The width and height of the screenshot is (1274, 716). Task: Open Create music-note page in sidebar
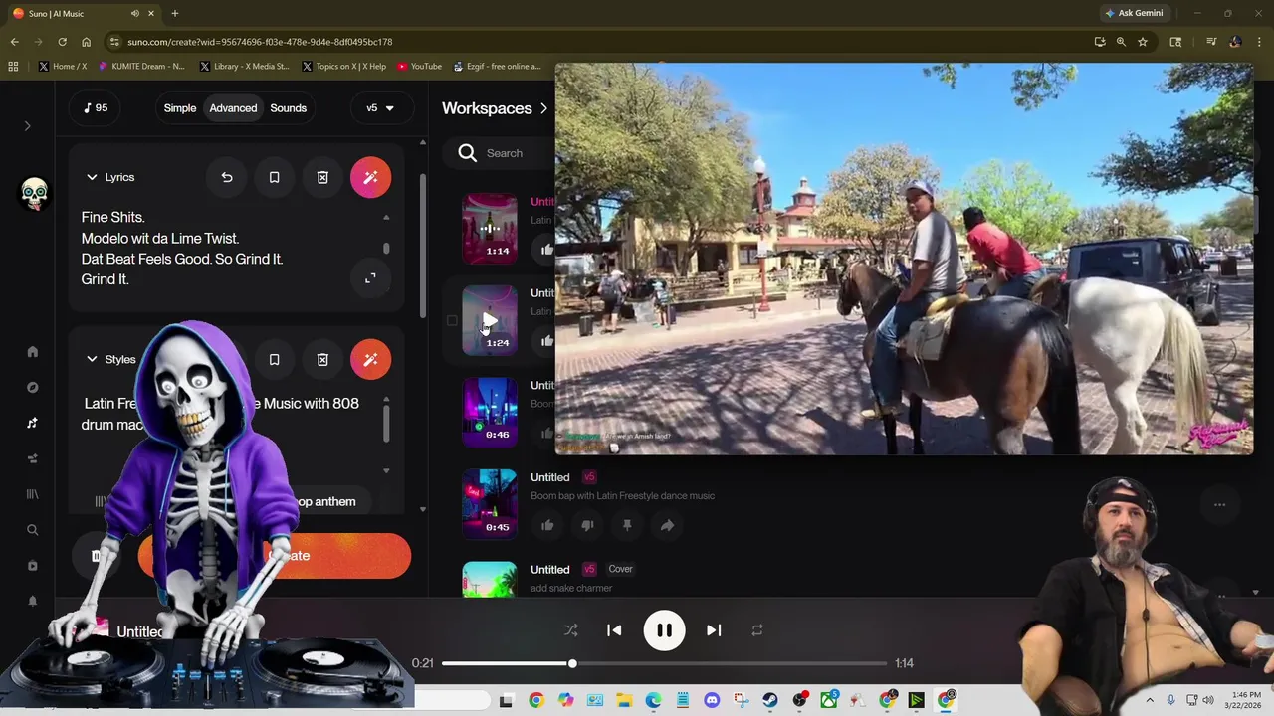pos(32,423)
